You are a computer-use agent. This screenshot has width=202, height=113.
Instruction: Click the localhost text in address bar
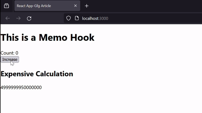pyautogui.click(x=90, y=18)
